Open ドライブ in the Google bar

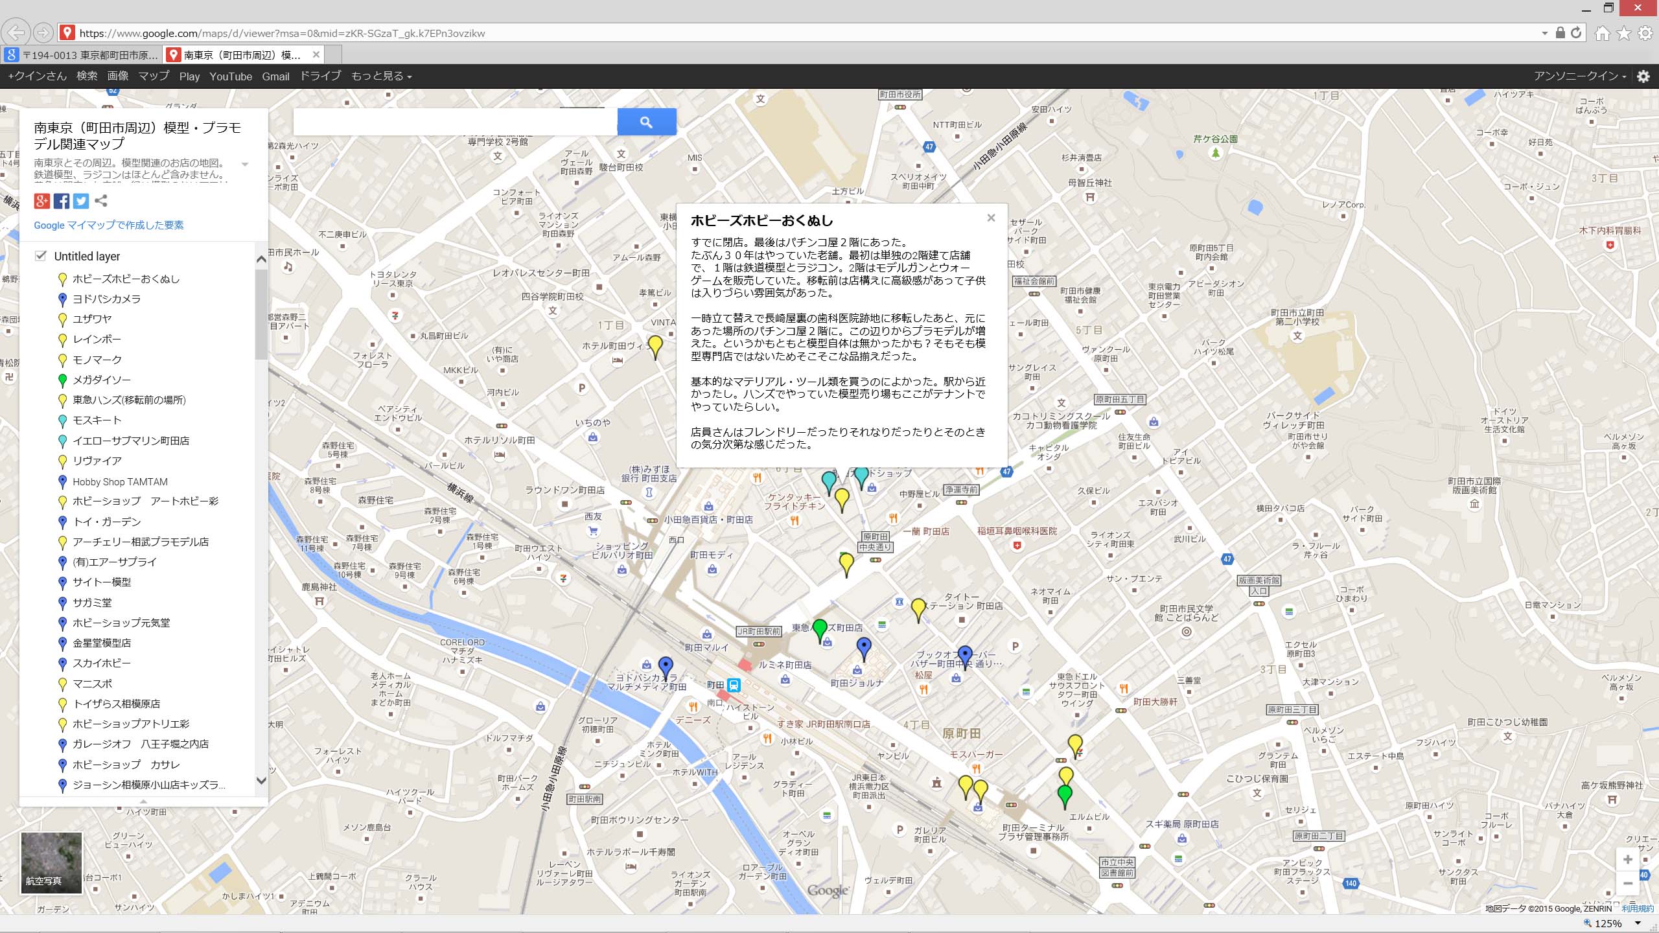pyautogui.click(x=320, y=76)
